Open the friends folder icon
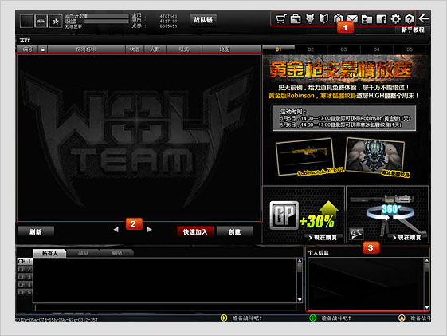The width and height of the screenshot is (447, 336). point(367,19)
